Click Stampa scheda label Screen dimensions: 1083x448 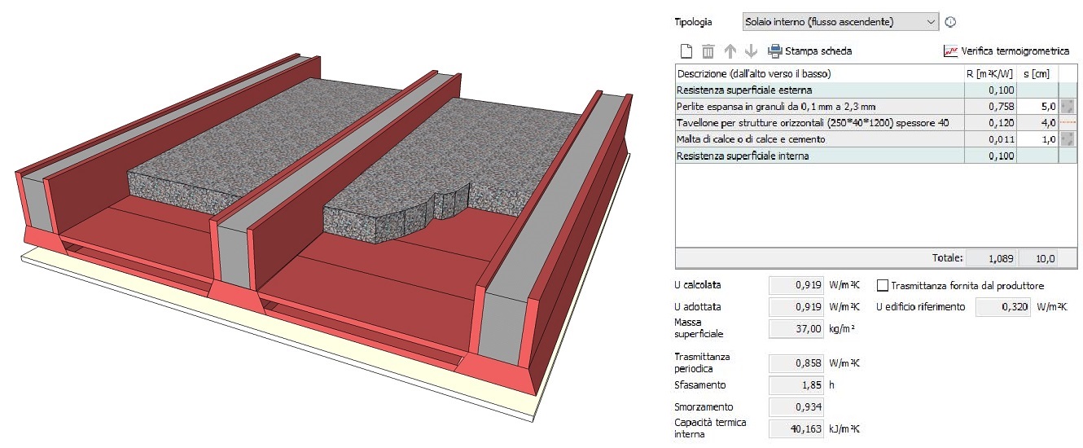[818, 51]
